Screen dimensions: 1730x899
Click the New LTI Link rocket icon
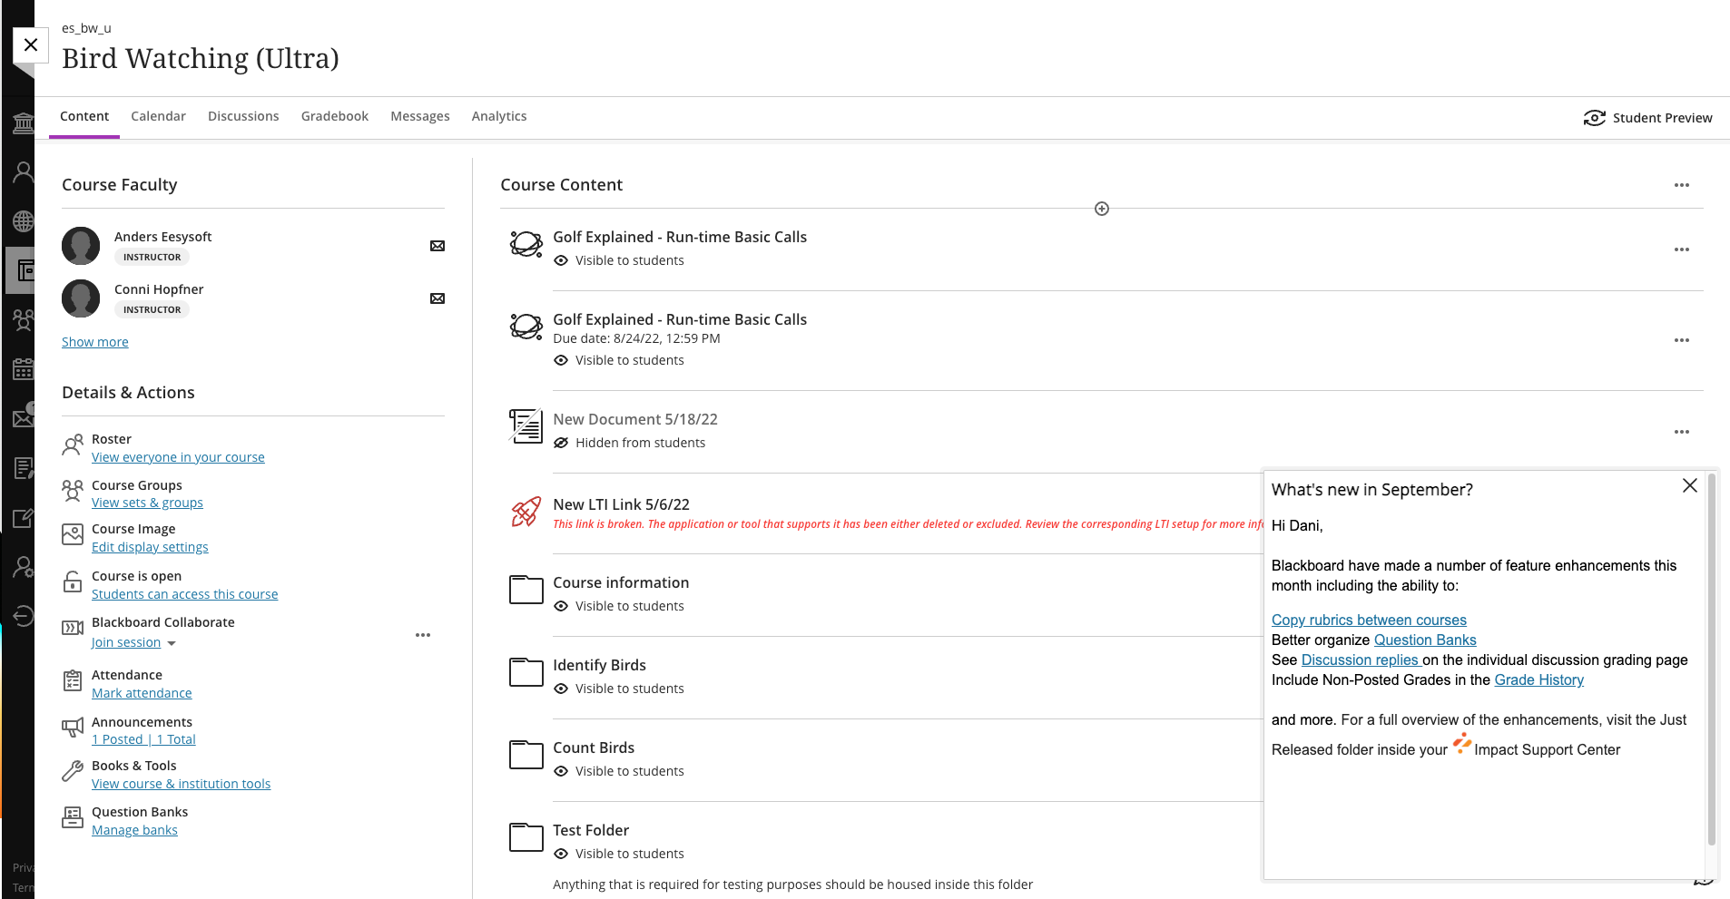[526, 513]
